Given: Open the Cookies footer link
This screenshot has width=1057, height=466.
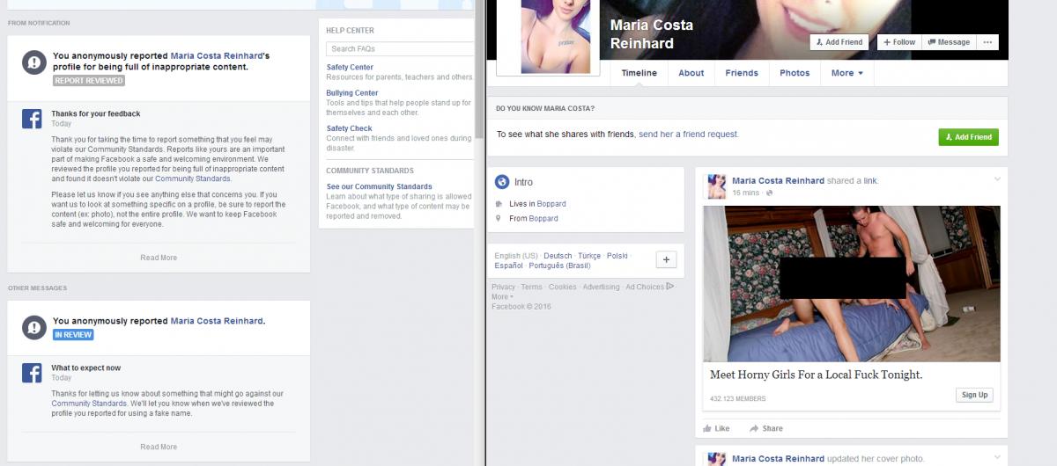Looking at the screenshot, I should pyautogui.click(x=562, y=287).
